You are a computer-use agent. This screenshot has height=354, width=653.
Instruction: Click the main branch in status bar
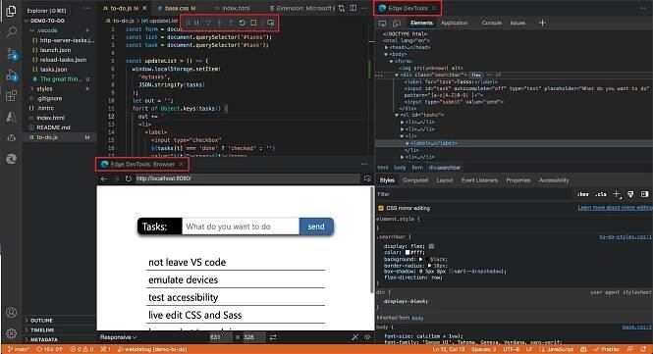[x=19, y=349]
